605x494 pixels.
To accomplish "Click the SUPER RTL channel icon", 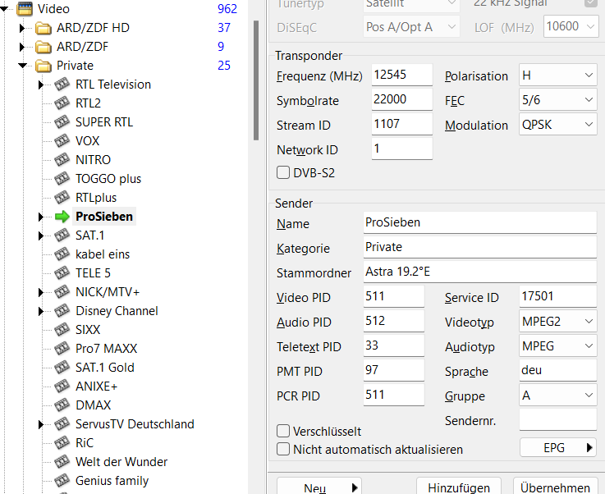I will pos(62,122).
